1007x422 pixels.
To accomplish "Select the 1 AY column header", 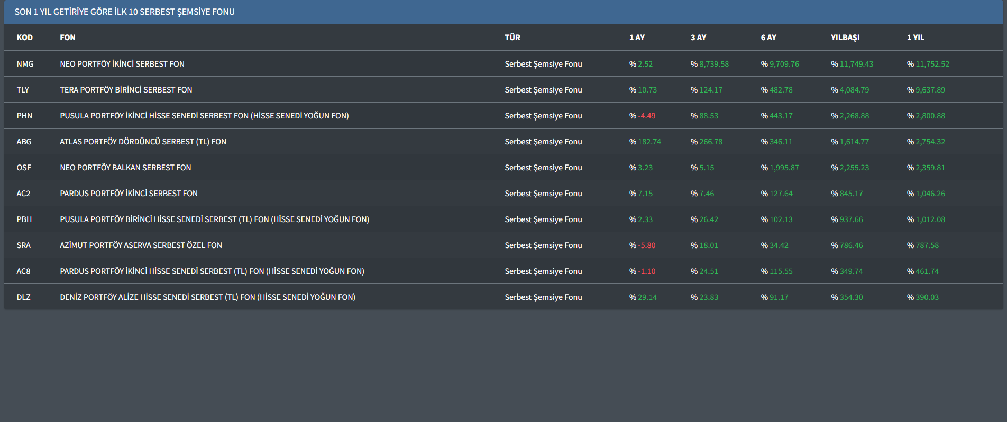I will (636, 38).
